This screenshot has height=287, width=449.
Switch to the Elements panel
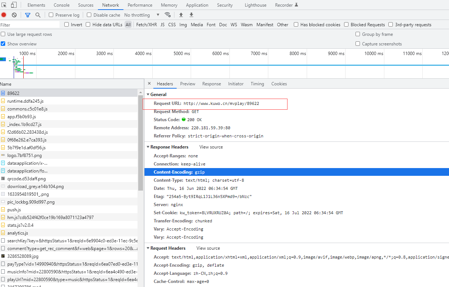(x=36, y=5)
